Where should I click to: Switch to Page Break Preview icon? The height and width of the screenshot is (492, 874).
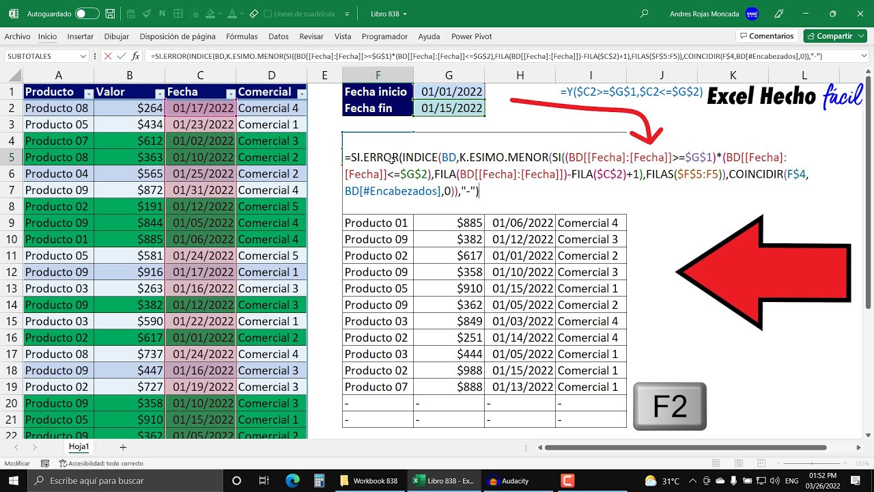click(761, 463)
